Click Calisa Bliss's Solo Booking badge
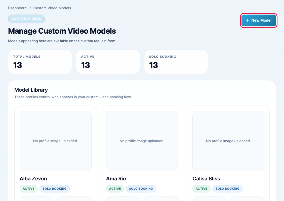This screenshot has height=201, width=284. coord(227,189)
